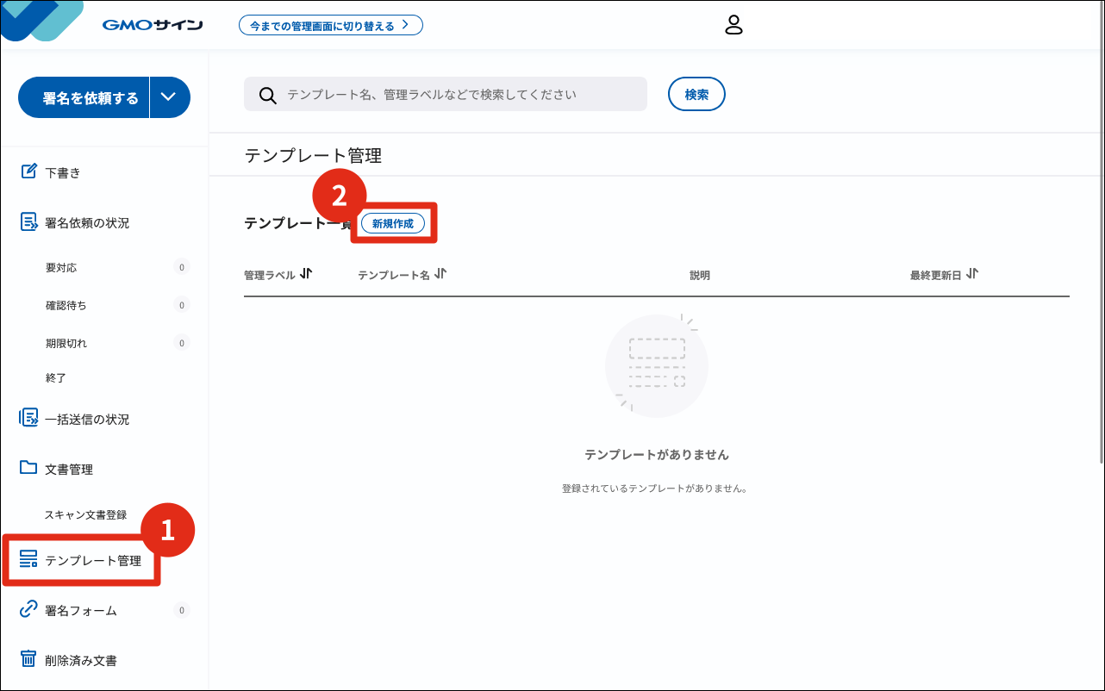1105x691 pixels.
Task: Click the 一括送信の状況 bulk-send icon
Action: 27,419
